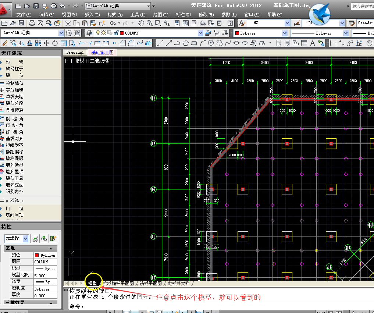Viewport: 374px width, 313px height.
Task: Open the COLUMN layer dropdown list
Action: click(x=200, y=33)
